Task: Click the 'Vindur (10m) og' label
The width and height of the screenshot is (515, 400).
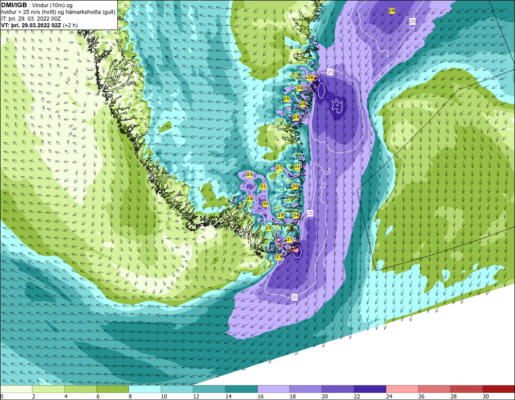Action: (53, 6)
